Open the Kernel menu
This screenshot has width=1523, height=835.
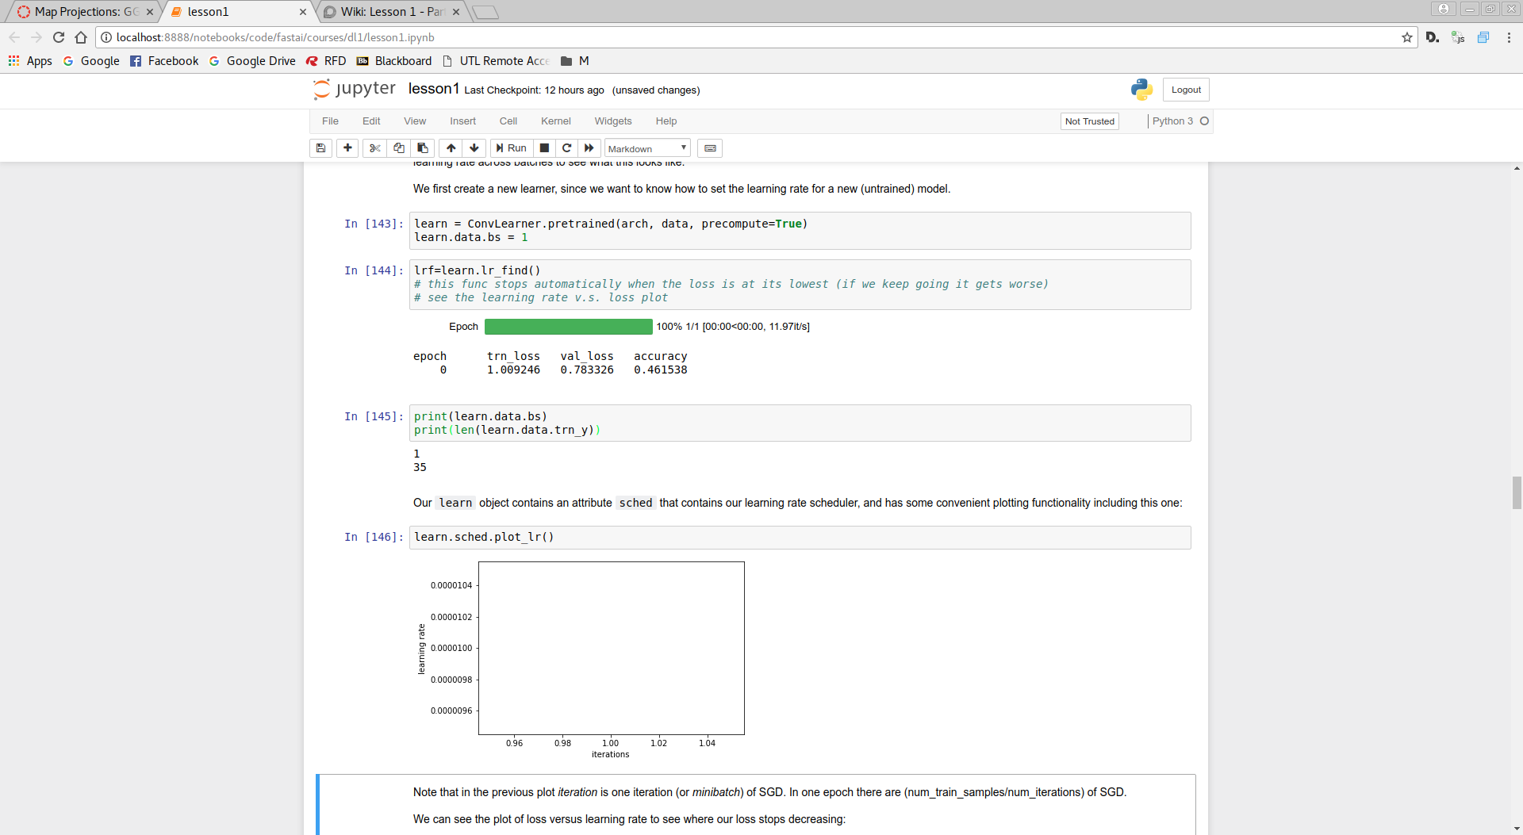coord(555,121)
